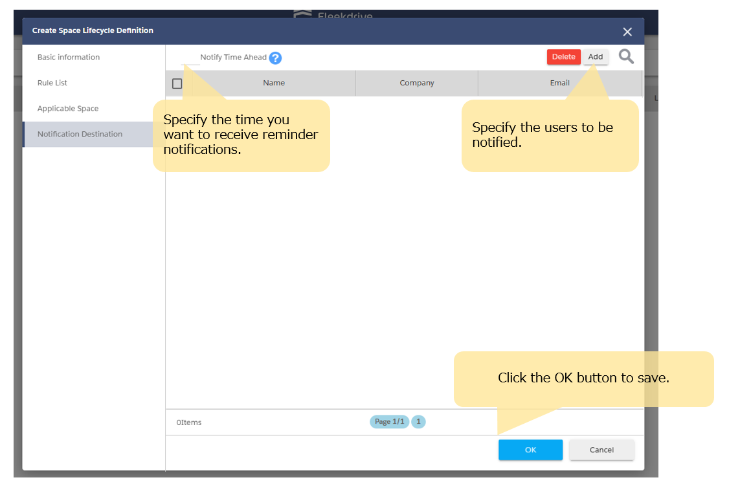Close the Create Space Lifecycle Definition dialog

pos(627,32)
